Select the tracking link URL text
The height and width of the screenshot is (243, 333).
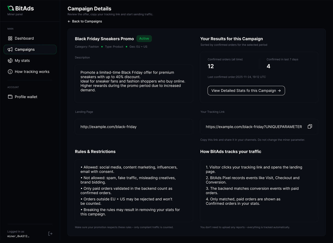coord(254,127)
